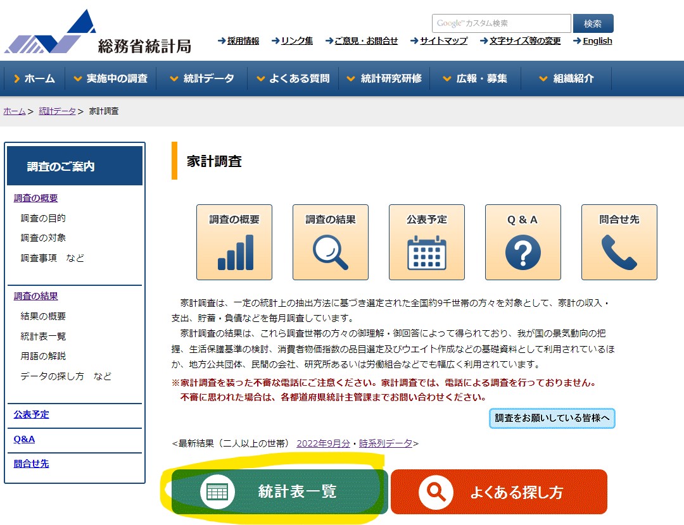Click the table icon on 統計表一覧 button

[218, 491]
